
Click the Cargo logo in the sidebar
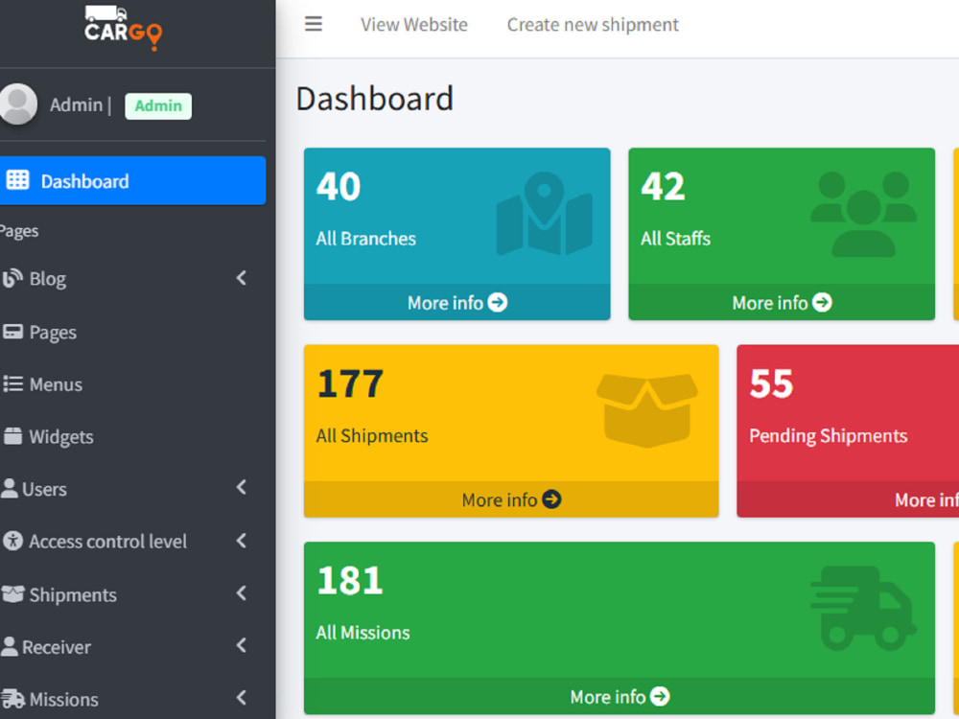point(123,28)
